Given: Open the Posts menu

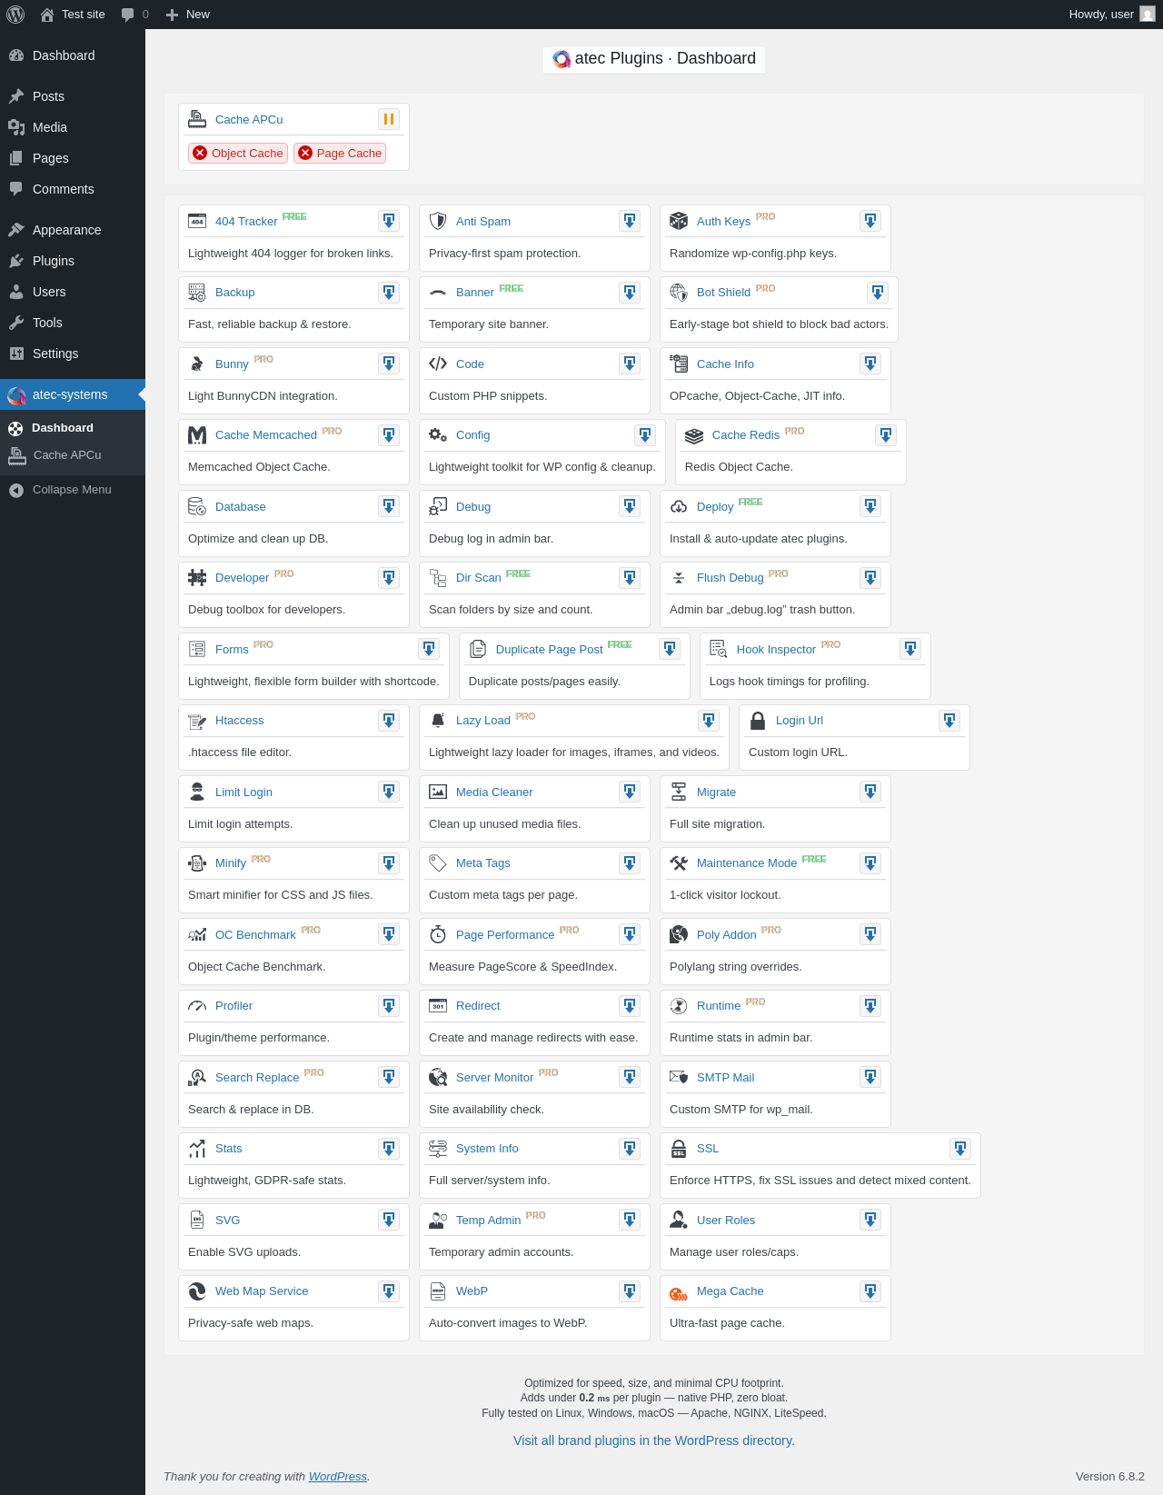Looking at the screenshot, I should pos(73,96).
